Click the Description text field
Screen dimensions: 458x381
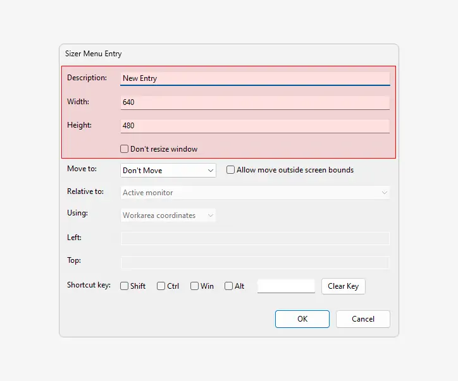tap(254, 78)
